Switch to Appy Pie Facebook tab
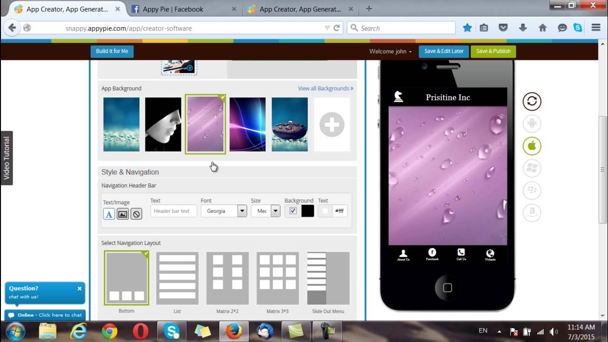 coord(183,9)
